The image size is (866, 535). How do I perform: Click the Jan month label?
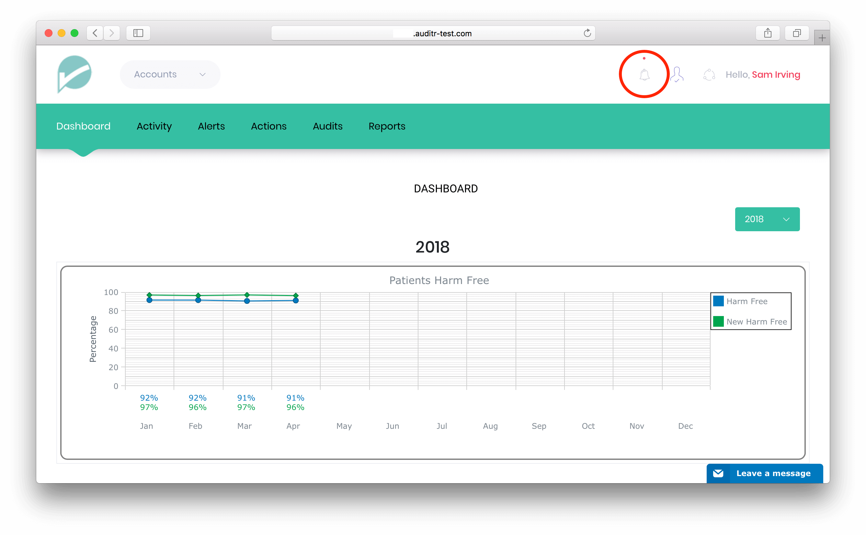click(x=146, y=426)
